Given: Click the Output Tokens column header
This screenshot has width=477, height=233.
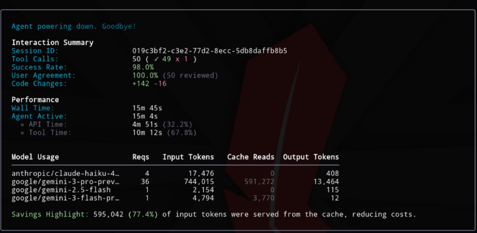Looking at the screenshot, I should pyautogui.click(x=311, y=157).
